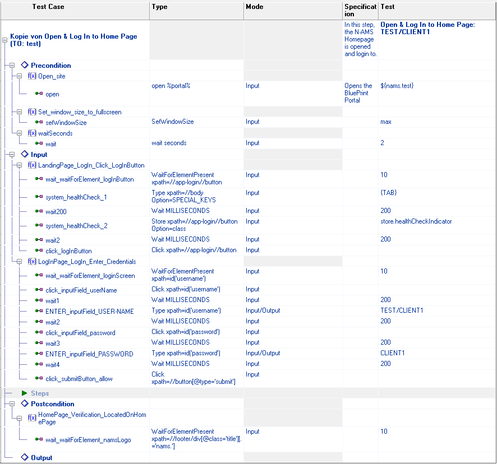Click the 'max' test value cell
This screenshot has width=497, height=464.
click(437, 122)
